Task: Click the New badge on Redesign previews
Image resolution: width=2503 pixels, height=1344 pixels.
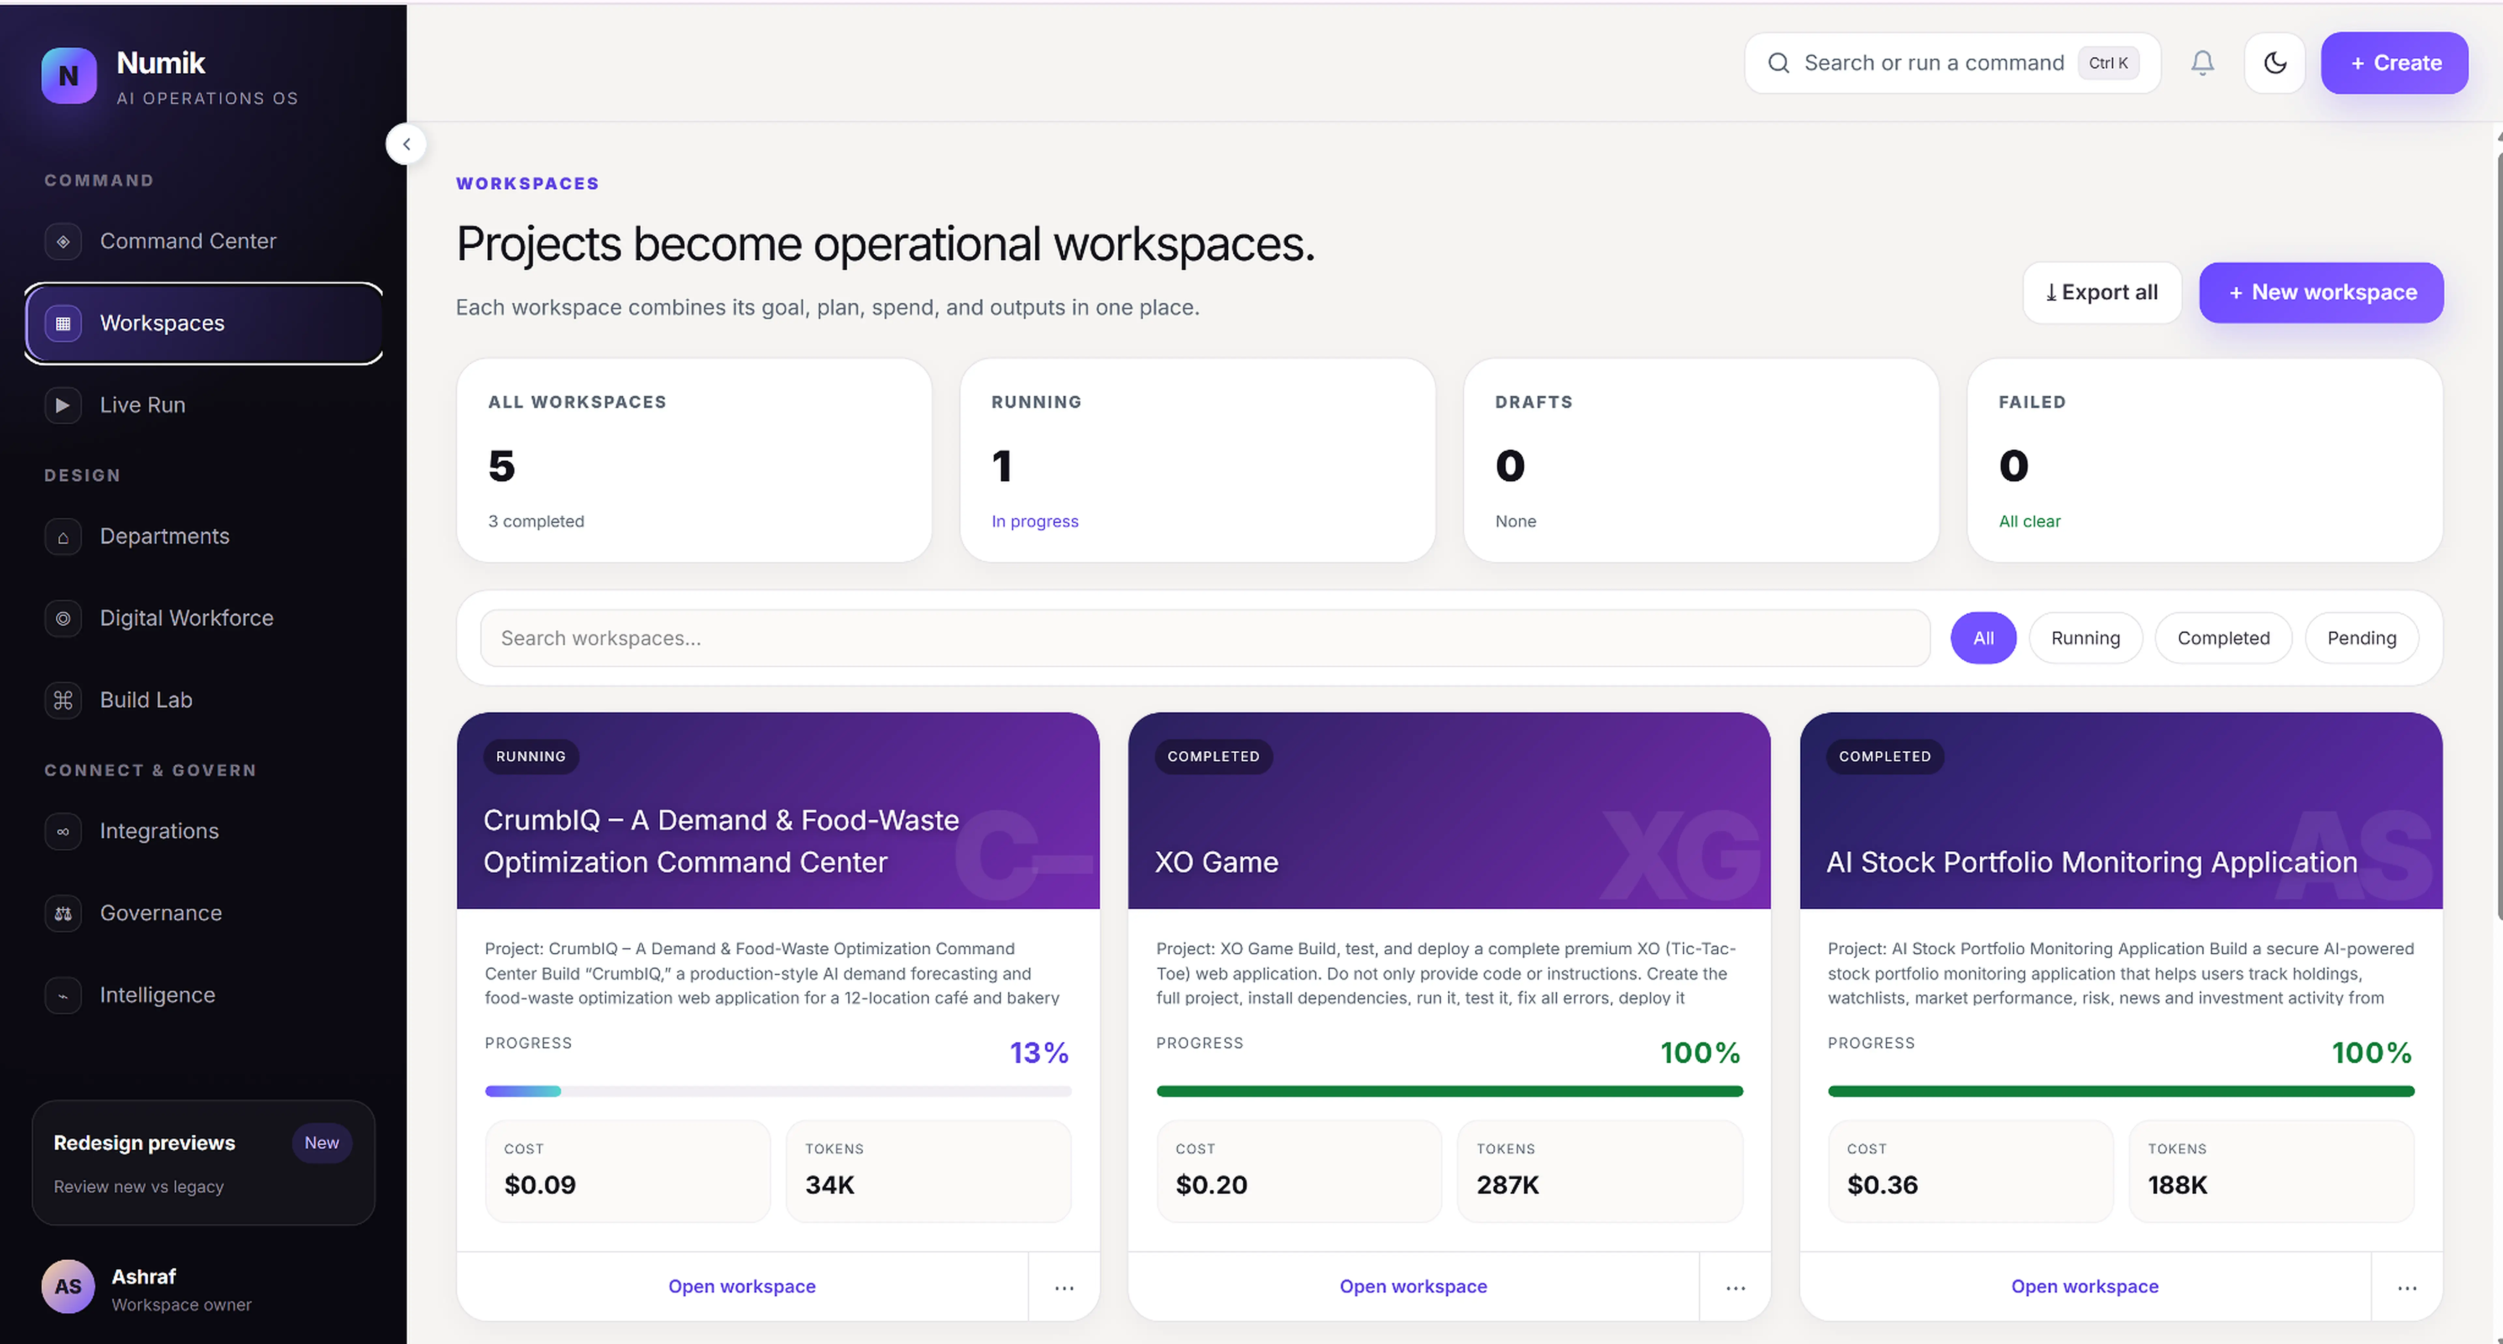Action: click(322, 1143)
